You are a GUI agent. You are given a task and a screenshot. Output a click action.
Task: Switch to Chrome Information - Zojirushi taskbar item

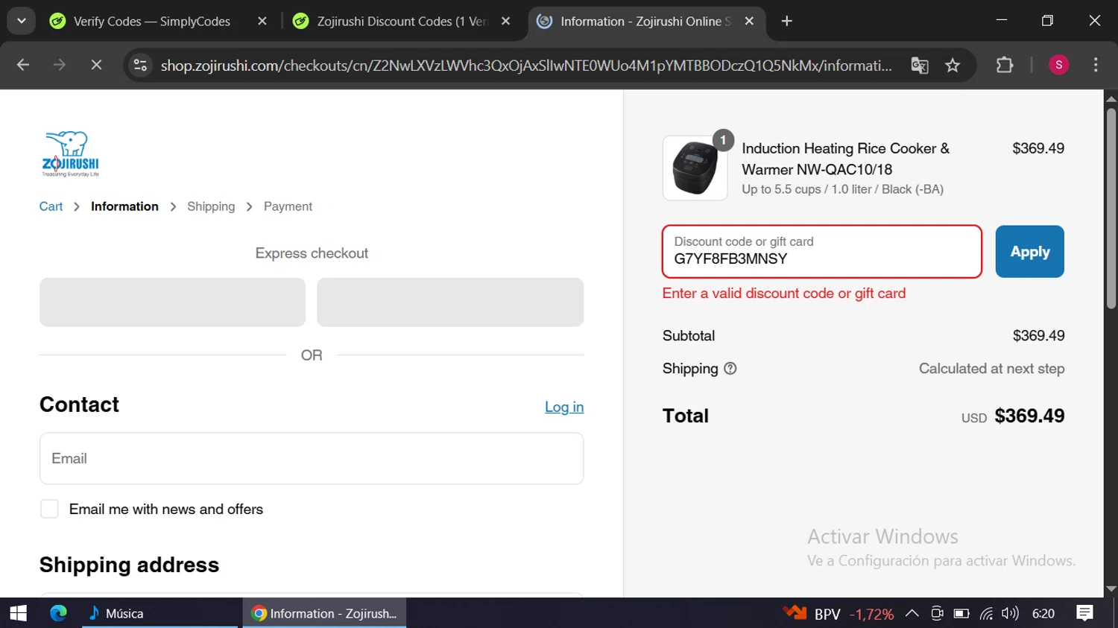[x=324, y=613]
